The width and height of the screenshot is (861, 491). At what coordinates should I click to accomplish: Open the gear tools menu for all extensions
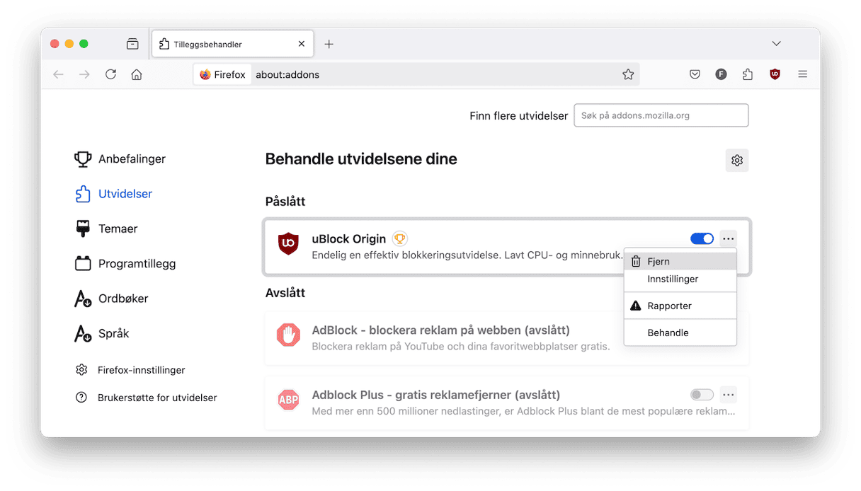[737, 161]
